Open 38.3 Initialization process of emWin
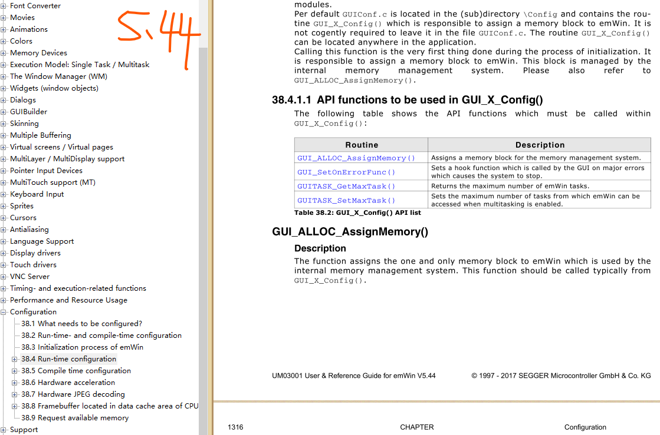The width and height of the screenshot is (660, 435). 83,347
